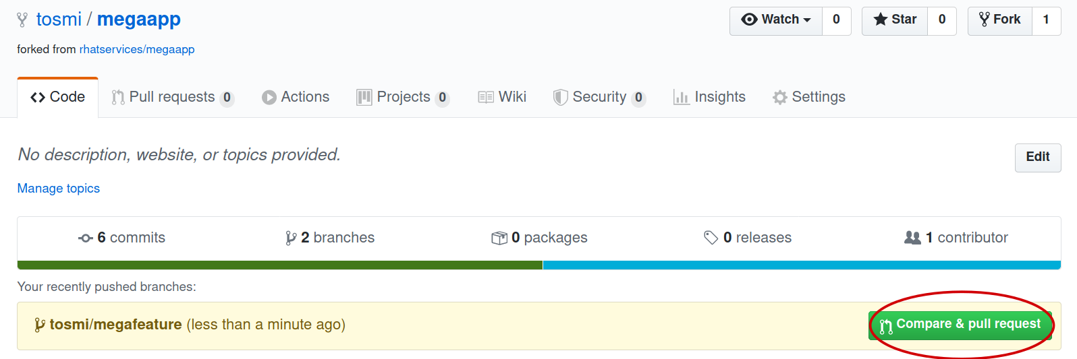Click 'Your recently pushed branches:' text
1077x359 pixels.
[107, 287]
